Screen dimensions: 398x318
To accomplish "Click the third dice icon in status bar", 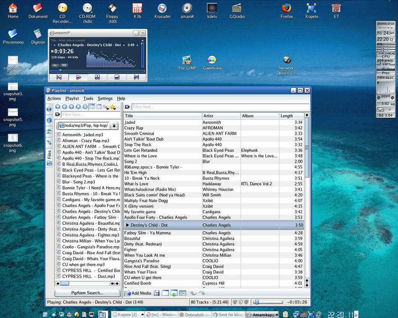I will click(x=246, y=302).
